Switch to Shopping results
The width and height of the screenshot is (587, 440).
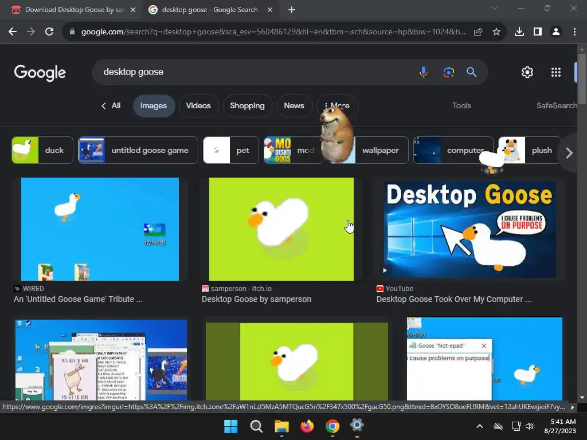click(247, 106)
